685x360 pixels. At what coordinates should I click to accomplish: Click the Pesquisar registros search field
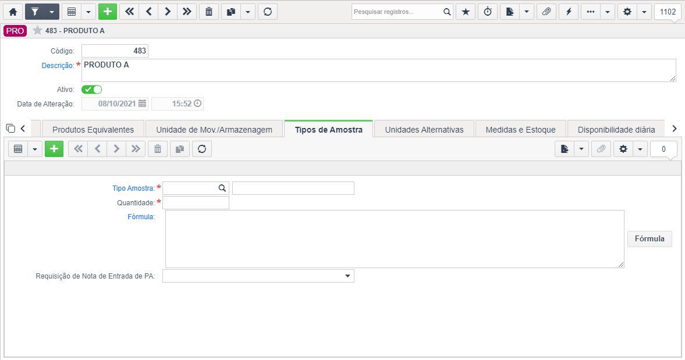pyautogui.click(x=396, y=12)
